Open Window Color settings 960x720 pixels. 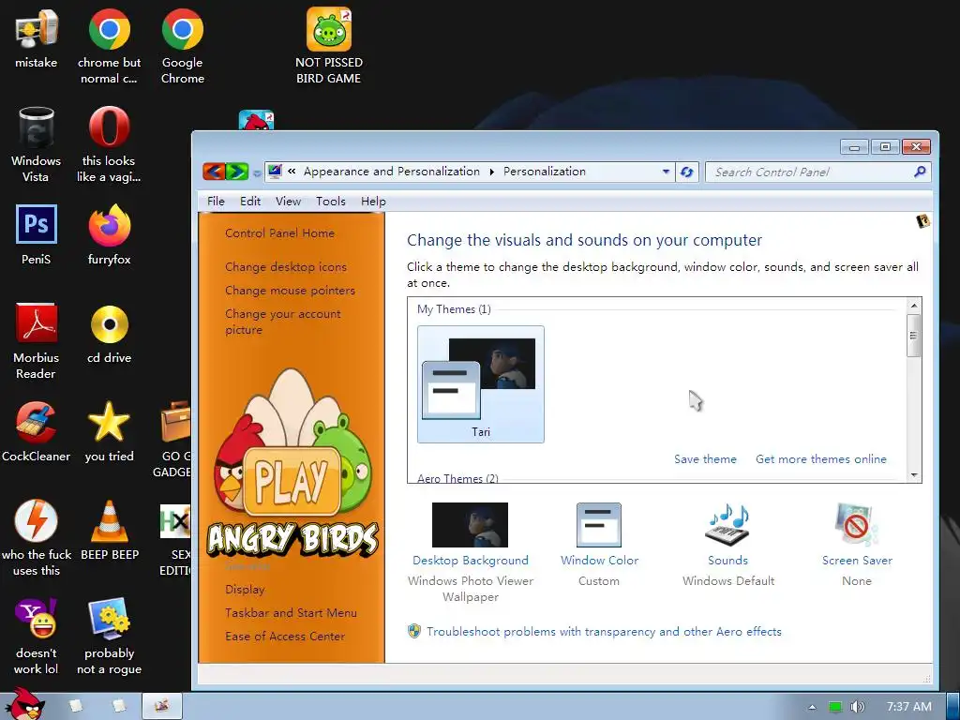click(599, 533)
